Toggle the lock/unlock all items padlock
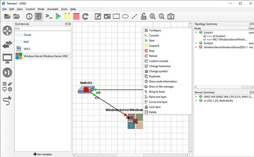The image size is (254, 157). click(144, 16)
